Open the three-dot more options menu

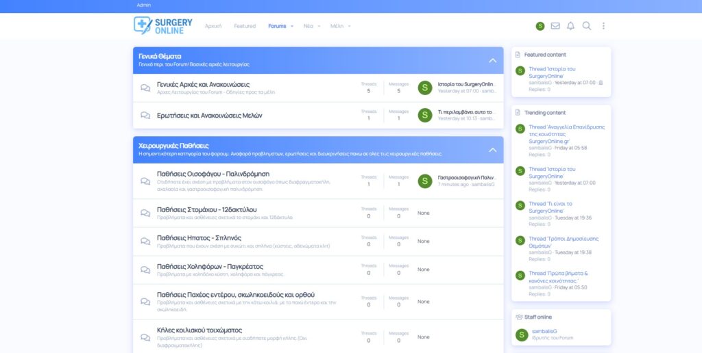click(x=603, y=26)
